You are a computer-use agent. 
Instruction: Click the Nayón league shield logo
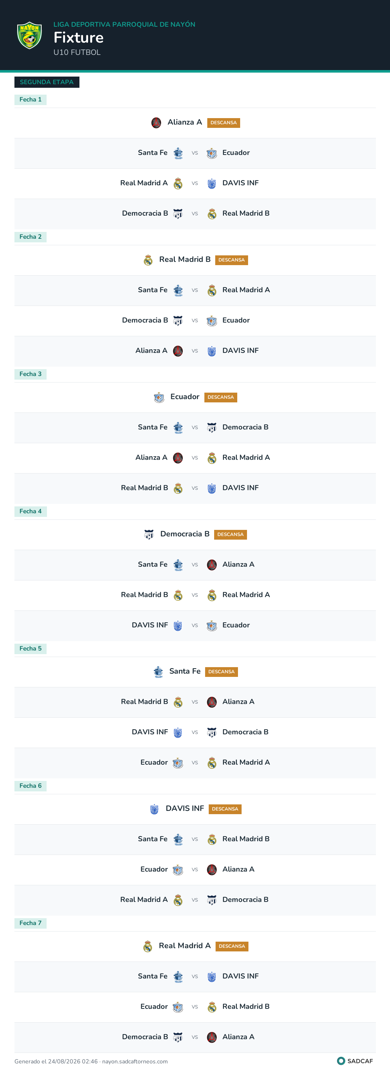(x=29, y=35)
